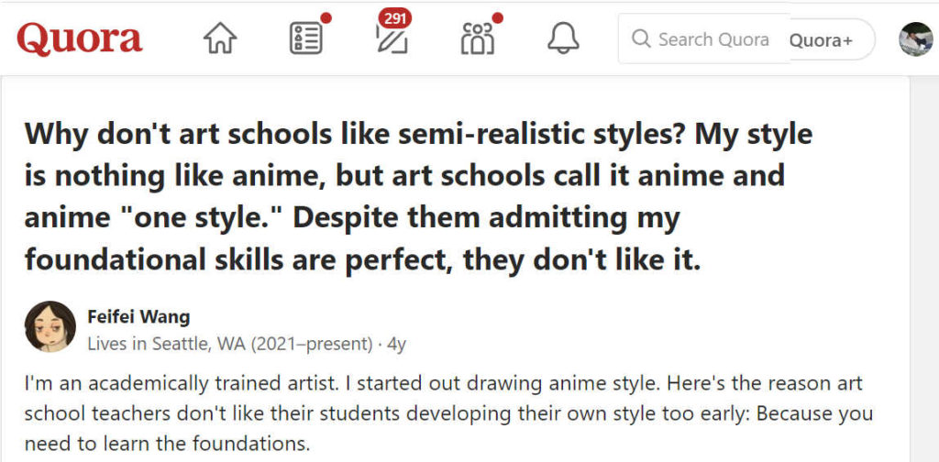This screenshot has width=939, height=462.
Task: Click Feifei Wang's avatar picture
Action: [x=50, y=327]
